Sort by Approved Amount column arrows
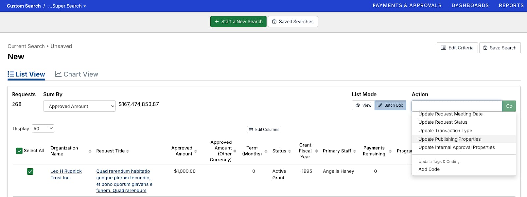Screen dimensions: 527x197 (196, 151)
